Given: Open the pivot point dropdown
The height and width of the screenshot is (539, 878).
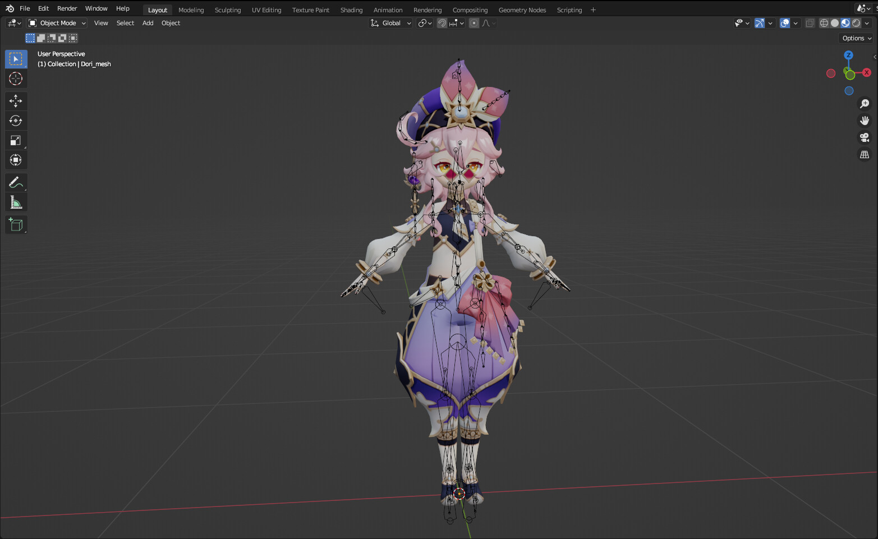Looking at the screenshot, I should [425, 23].
